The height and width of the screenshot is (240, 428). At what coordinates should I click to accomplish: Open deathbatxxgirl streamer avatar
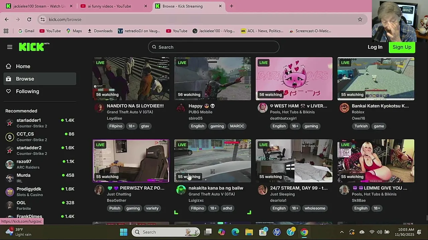tap(262, 108)
